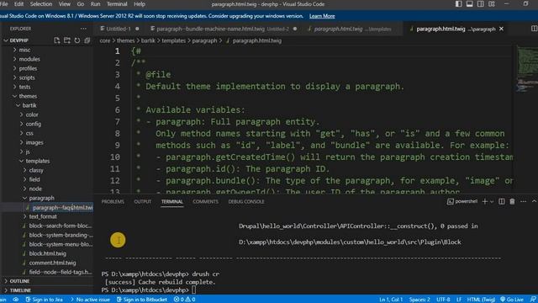This screenshot has width=538, height=303.
Task: Change language mode HTML (Twig)
Action: tap(481, 300)
